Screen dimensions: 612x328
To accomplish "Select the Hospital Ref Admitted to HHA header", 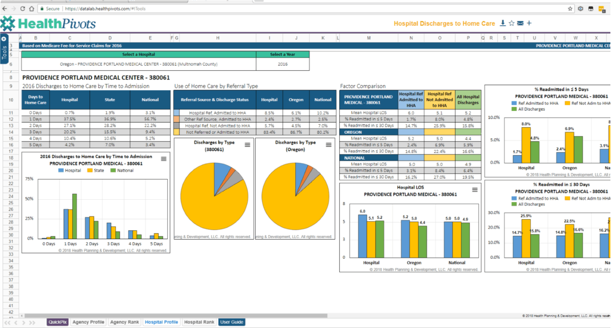I will 411,100.
